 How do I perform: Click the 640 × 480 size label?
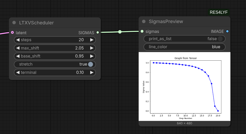[x=185, y=123]
